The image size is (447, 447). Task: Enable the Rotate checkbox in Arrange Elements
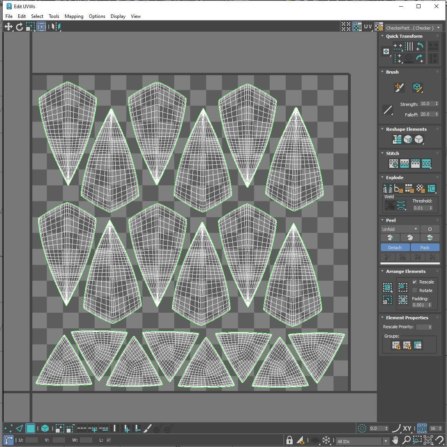point(415,290)
